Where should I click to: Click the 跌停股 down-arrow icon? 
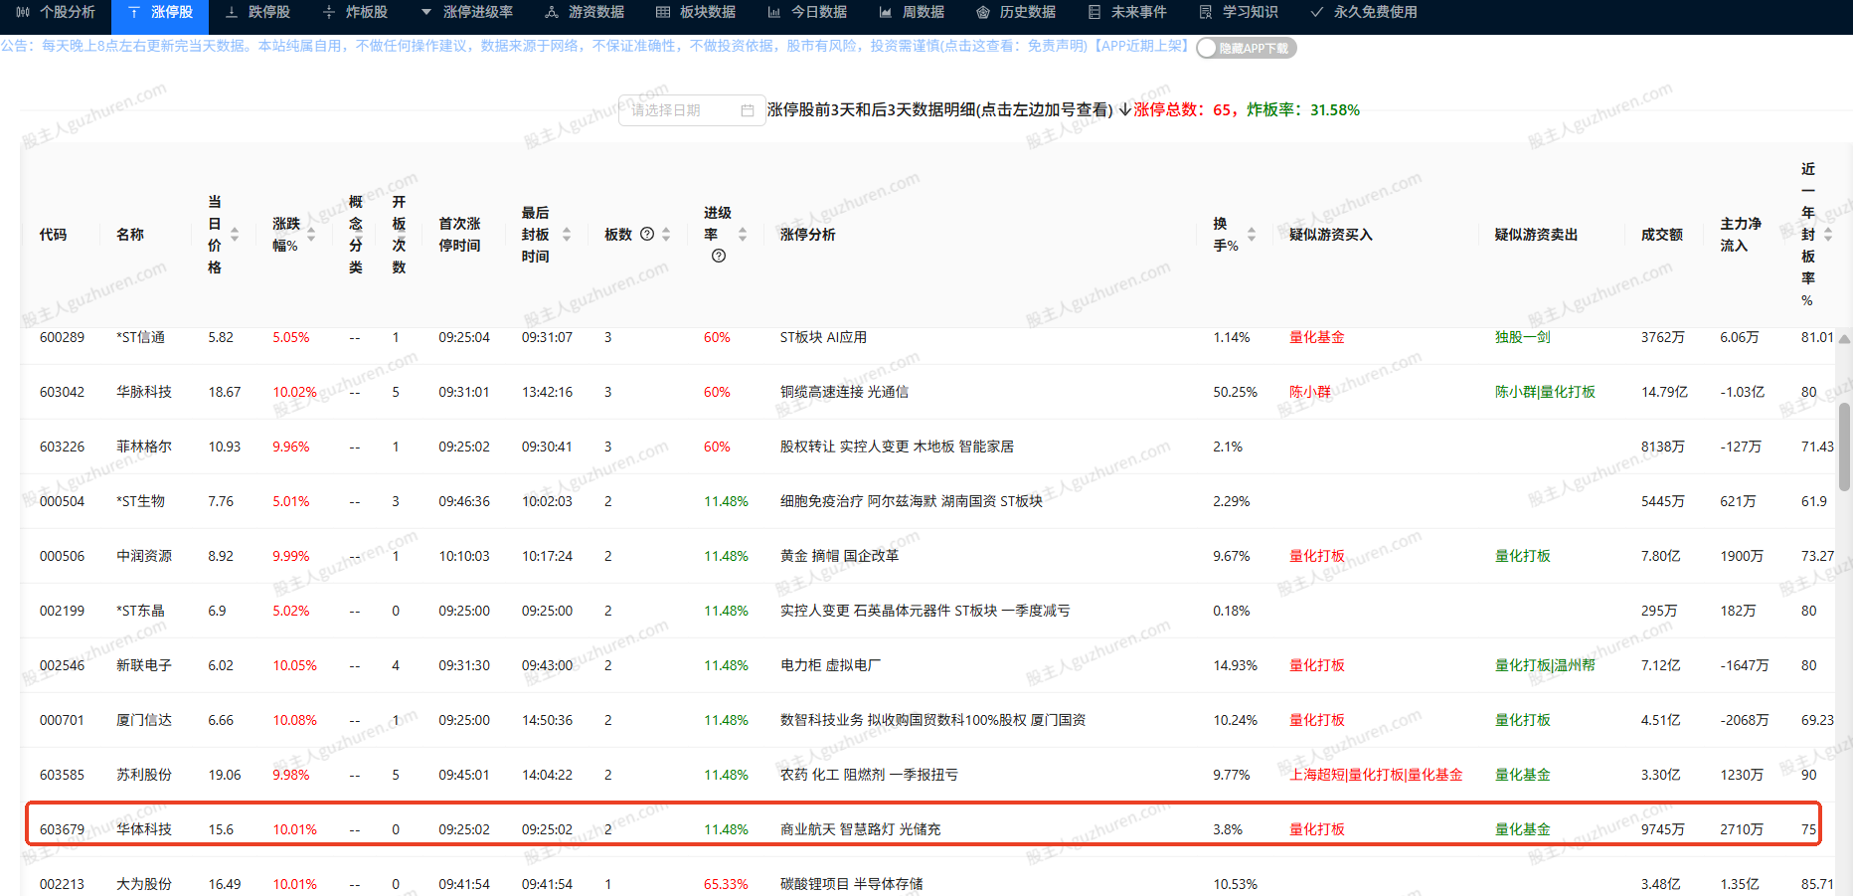coord(232,12)
